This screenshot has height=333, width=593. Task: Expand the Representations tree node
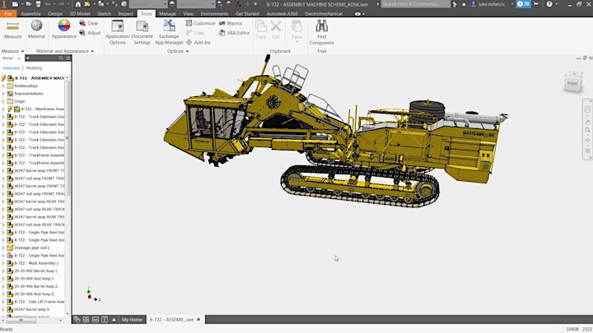[3, 94]
